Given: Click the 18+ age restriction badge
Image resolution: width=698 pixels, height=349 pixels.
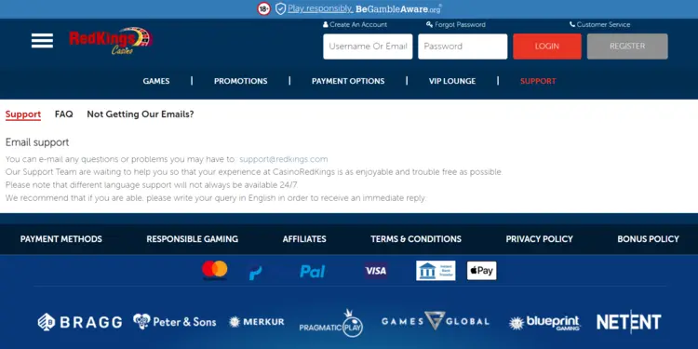Looking at the screenshot, I should point(264,9).
